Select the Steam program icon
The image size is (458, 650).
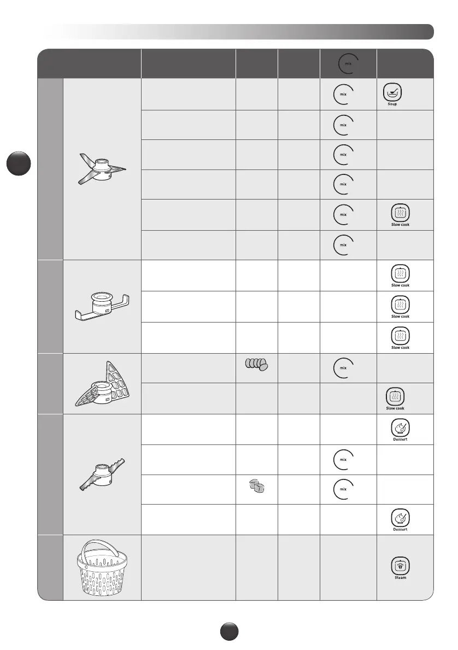click(400, 567)
